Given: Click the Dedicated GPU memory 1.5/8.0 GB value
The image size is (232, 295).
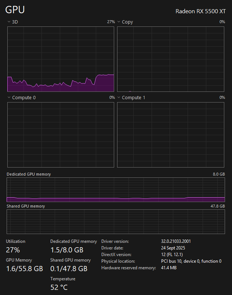Looking at the screenshot, I should pos(67,250).
